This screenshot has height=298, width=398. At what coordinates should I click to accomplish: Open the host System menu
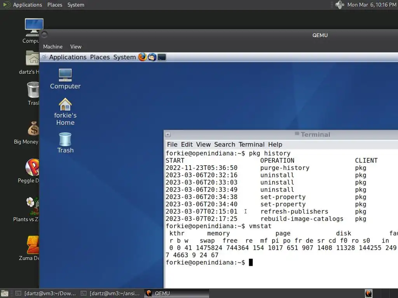76,5
